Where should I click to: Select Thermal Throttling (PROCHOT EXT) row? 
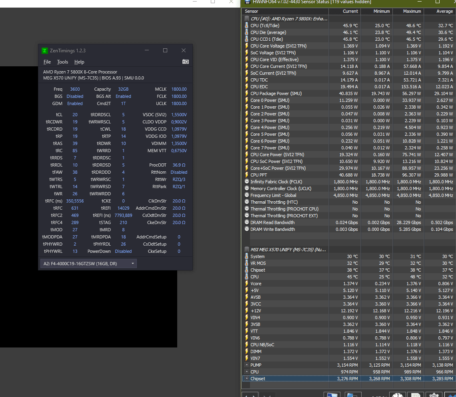click(349, 216)
